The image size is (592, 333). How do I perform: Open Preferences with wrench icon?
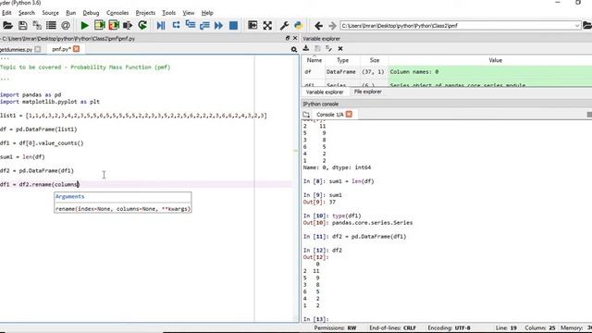click(284, 25)
